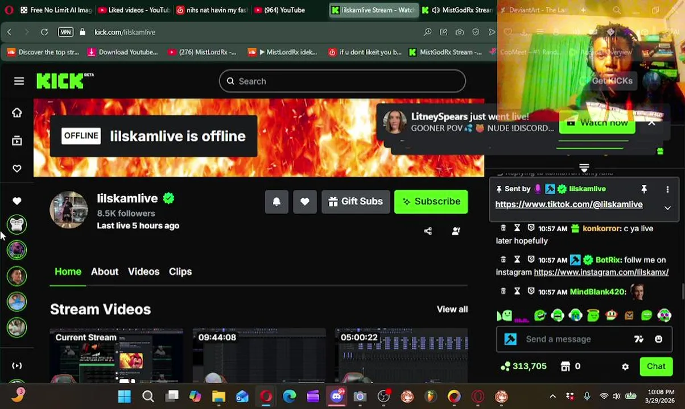Timeout konkorror using the hourglass icon
685x409 pixels.
tap(517, 228)
